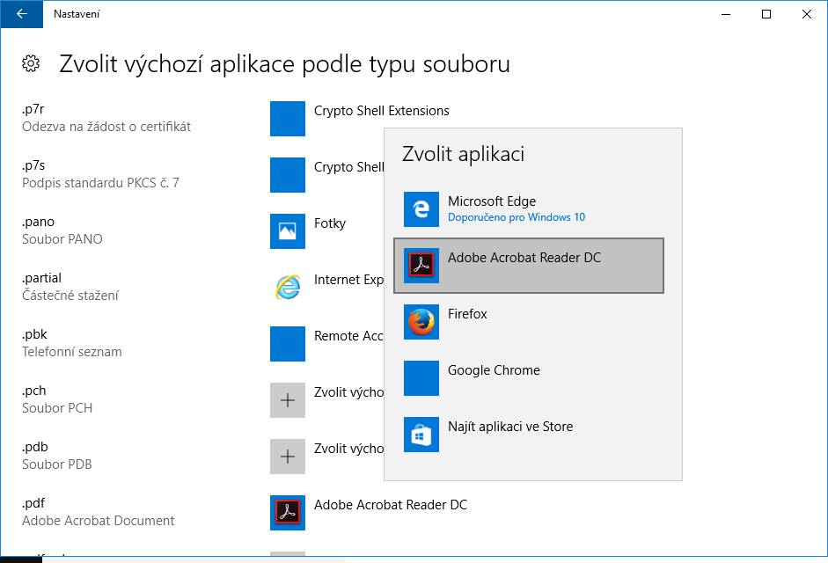Open the Store bag icon

(421, 435)
